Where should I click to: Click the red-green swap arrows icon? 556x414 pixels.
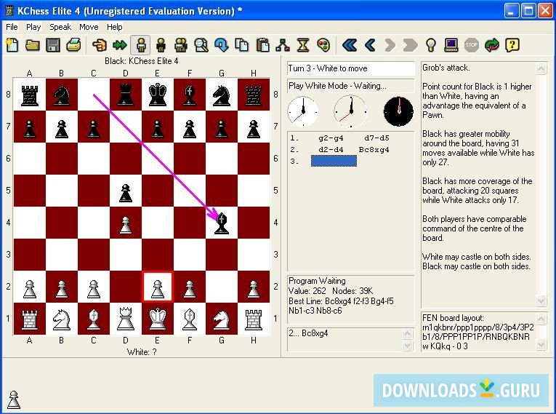(492, 45)
